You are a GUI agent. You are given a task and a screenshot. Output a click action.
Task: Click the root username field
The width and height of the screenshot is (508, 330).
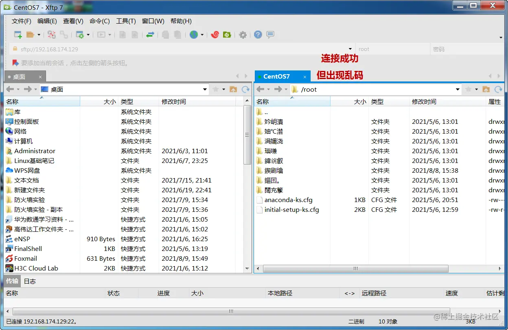coord(392,49)
